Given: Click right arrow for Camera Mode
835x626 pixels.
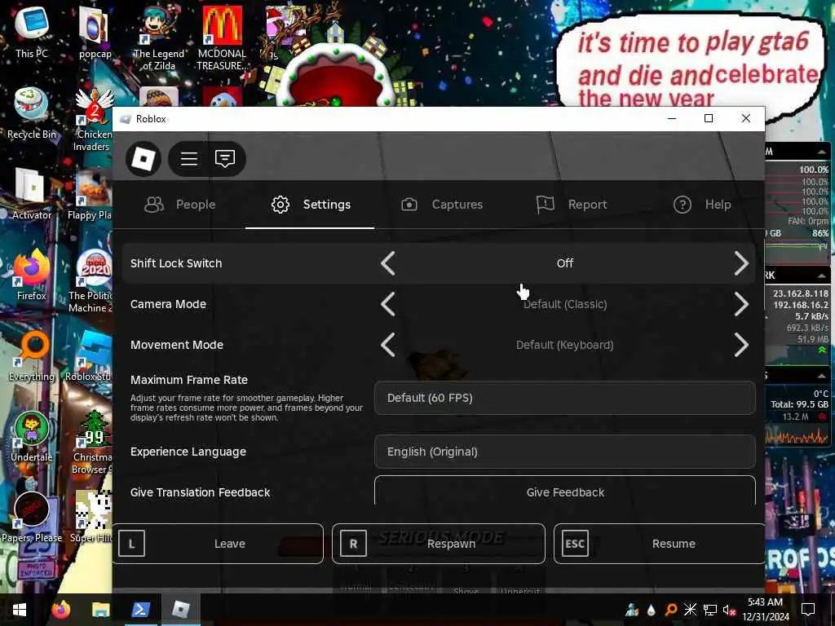Looking at the screenshot, I should (740, 304).
